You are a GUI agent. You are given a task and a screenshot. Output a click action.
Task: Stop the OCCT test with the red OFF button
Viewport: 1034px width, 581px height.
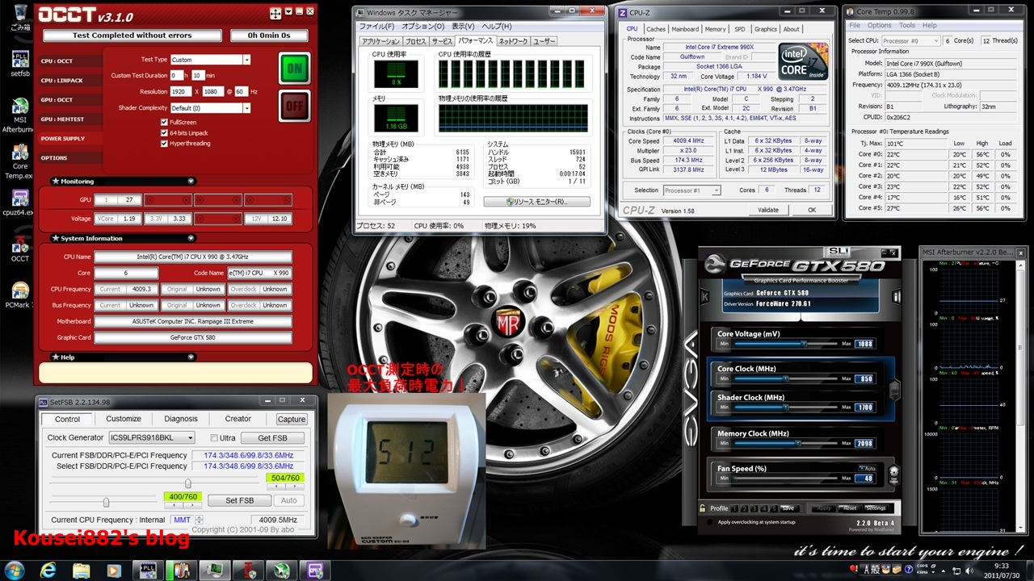tap(295, 106)
